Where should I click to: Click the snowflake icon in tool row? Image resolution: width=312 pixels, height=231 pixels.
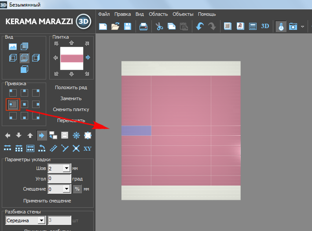point(76,135)
